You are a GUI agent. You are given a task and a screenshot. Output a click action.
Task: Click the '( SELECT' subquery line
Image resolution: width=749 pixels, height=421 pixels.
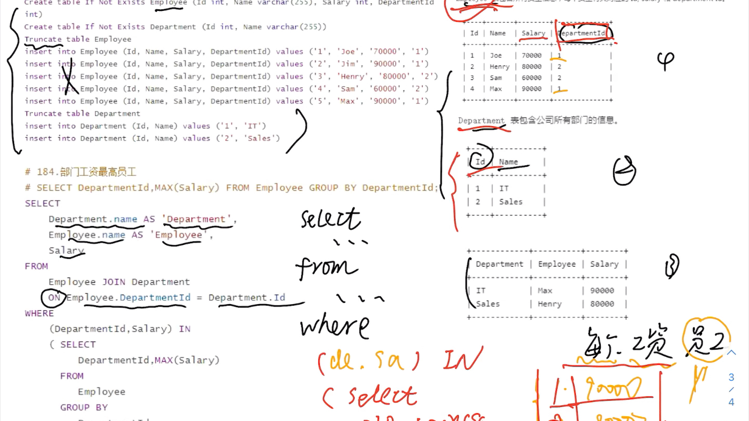[x=72, y=345]
